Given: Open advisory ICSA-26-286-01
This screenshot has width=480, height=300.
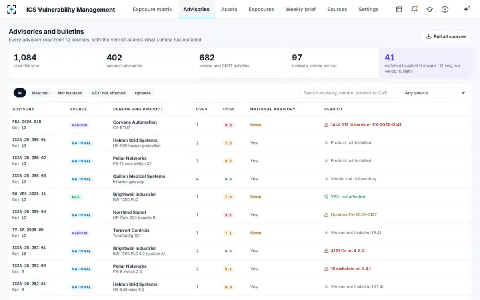Looking at the screenshot, I should pyautogui.click(x=29, y=140).
